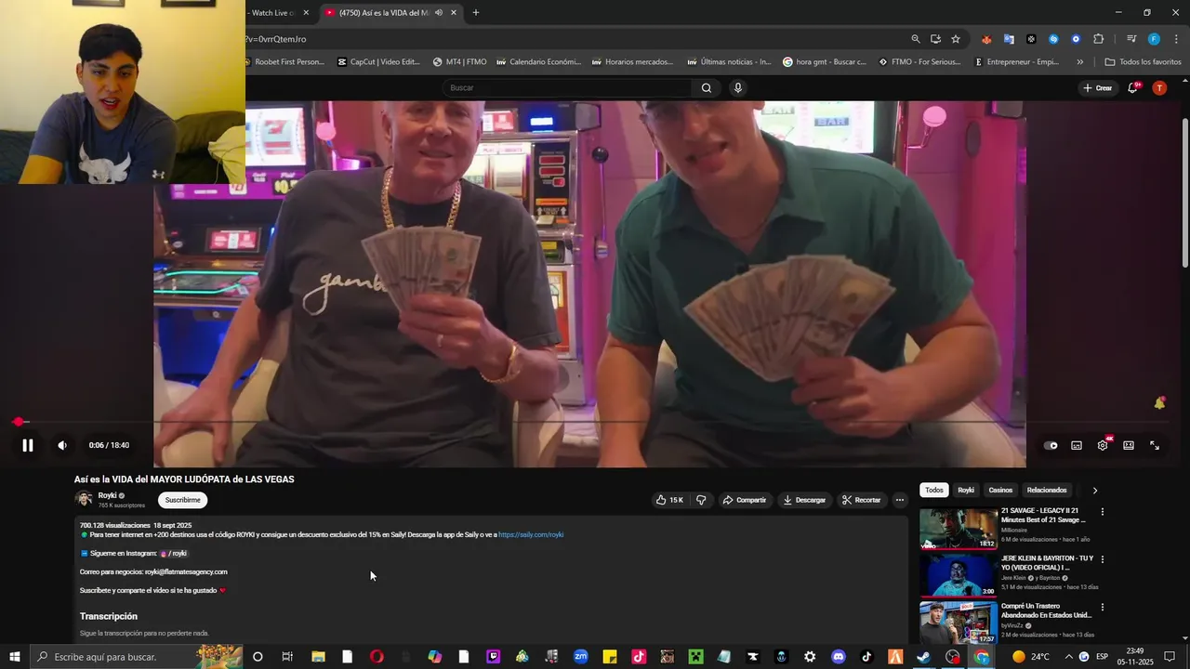Bookmark this page with the star
Image resolution: width=1190 pixels, height=669 pixels.
point(956,39)
